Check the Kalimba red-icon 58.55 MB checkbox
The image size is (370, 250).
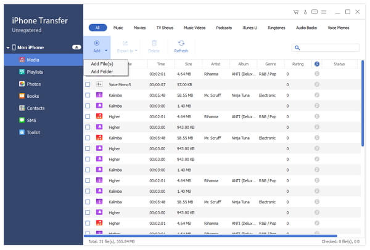[88, 137]
